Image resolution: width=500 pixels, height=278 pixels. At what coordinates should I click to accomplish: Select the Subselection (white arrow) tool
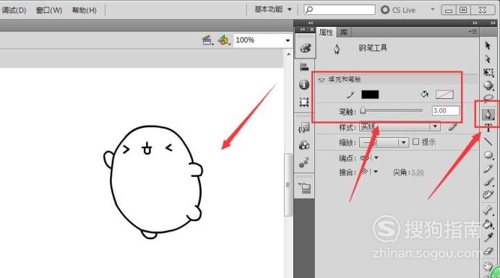coord(488,59)
